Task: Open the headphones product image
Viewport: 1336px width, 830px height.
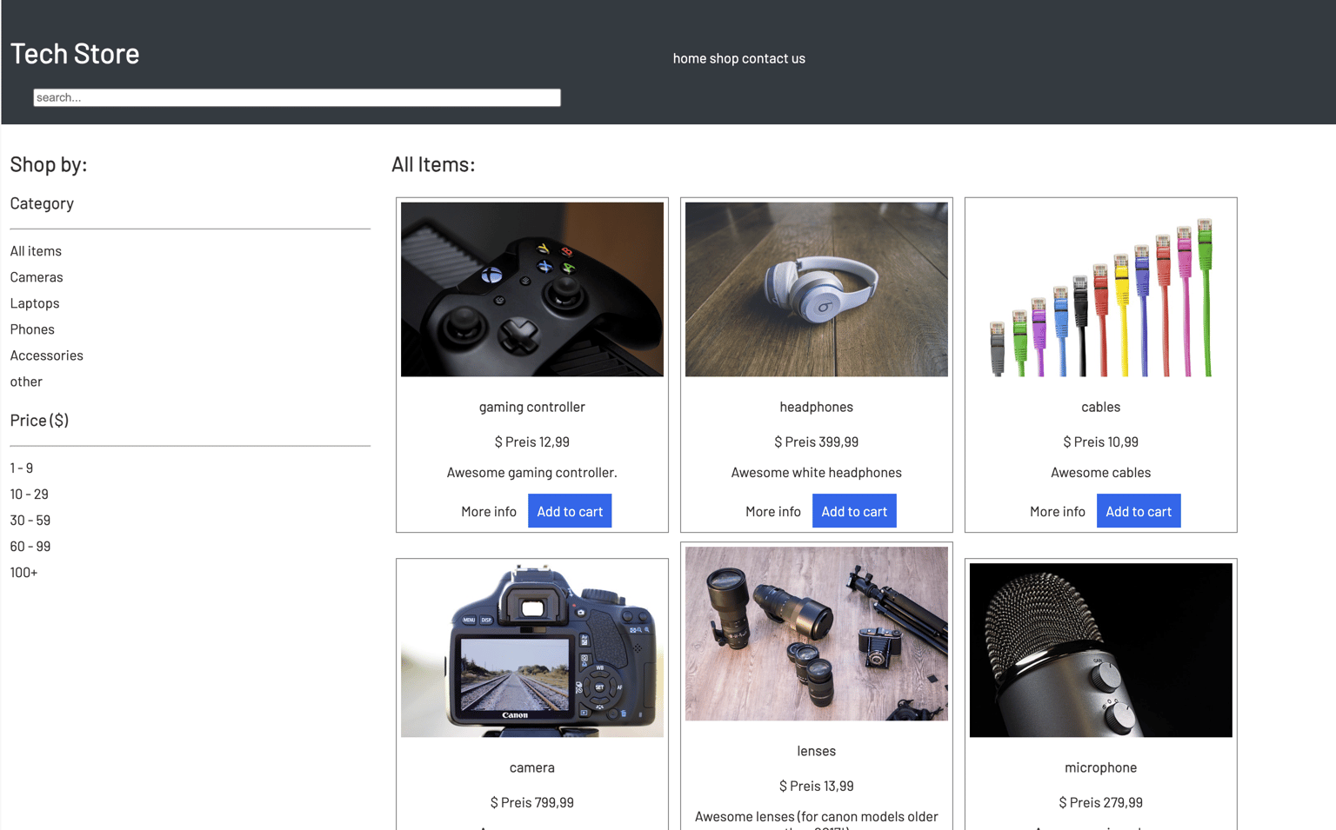Action: [817, 289]
